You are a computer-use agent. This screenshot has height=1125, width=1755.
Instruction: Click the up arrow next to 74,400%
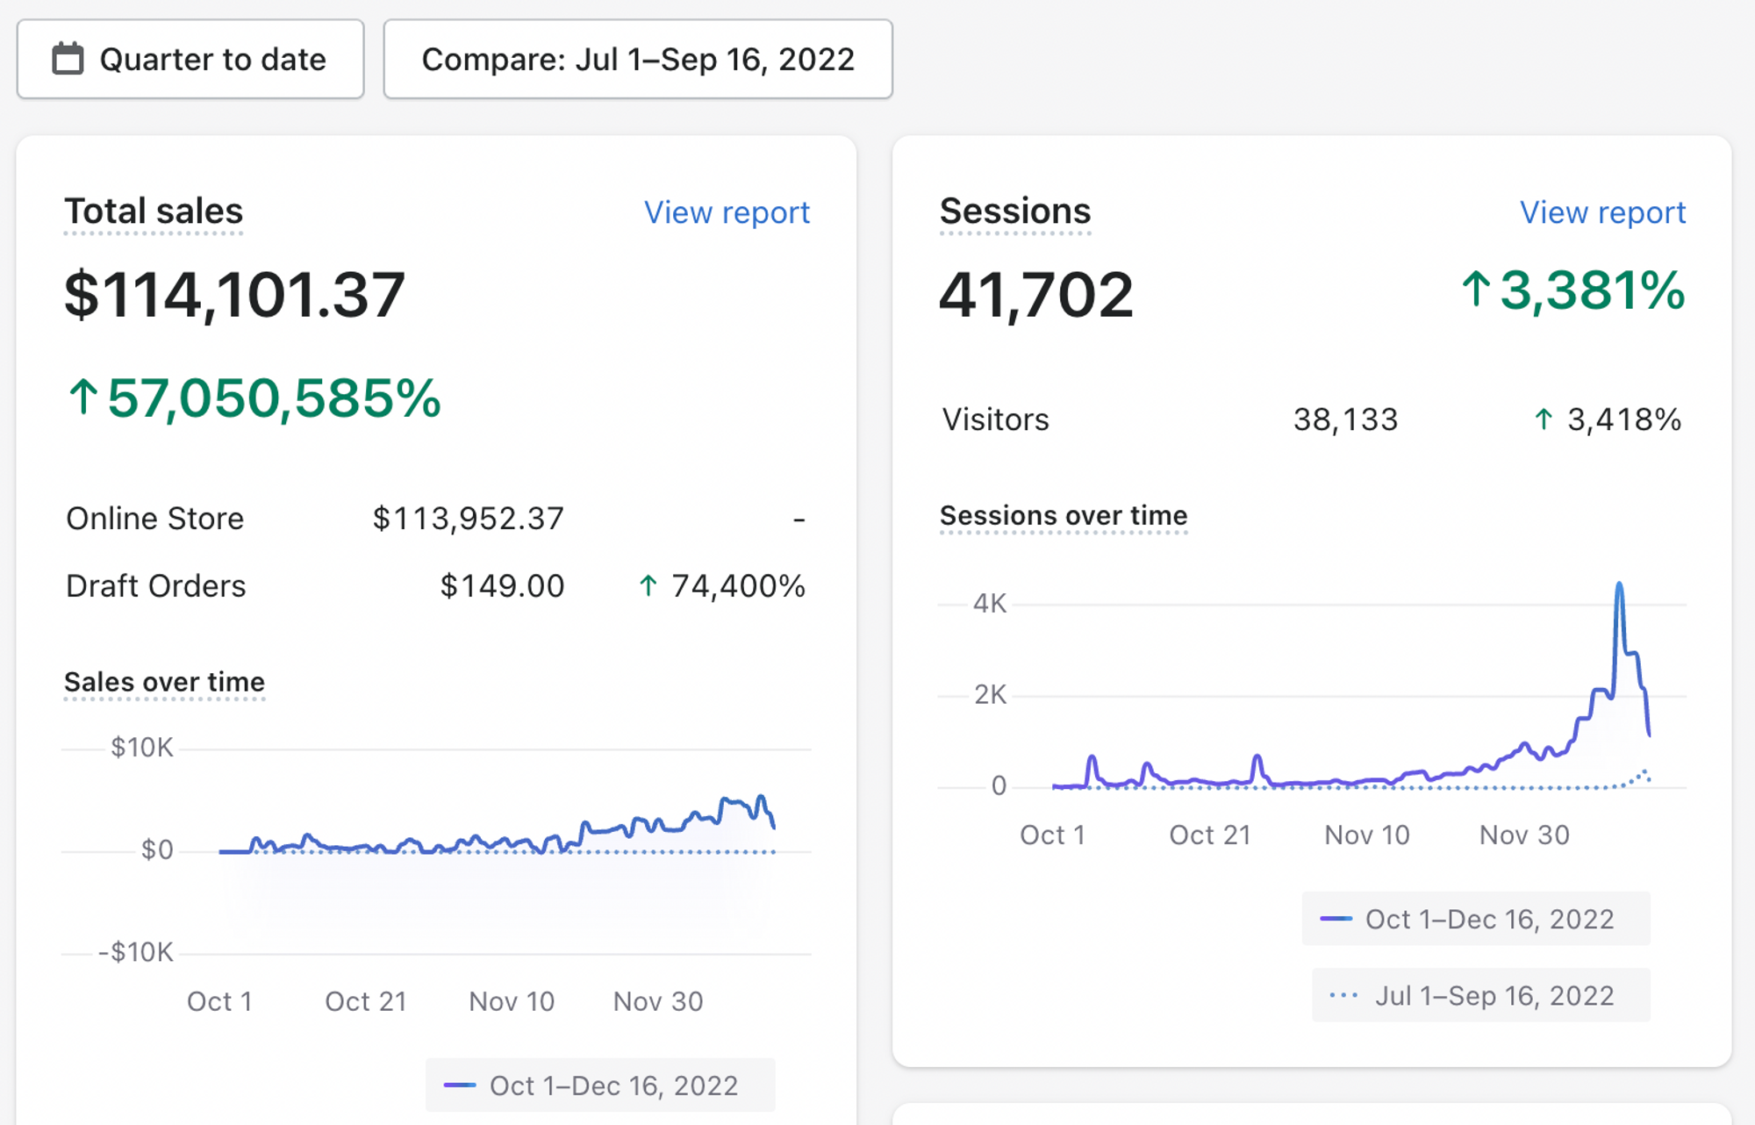point(648,585)
